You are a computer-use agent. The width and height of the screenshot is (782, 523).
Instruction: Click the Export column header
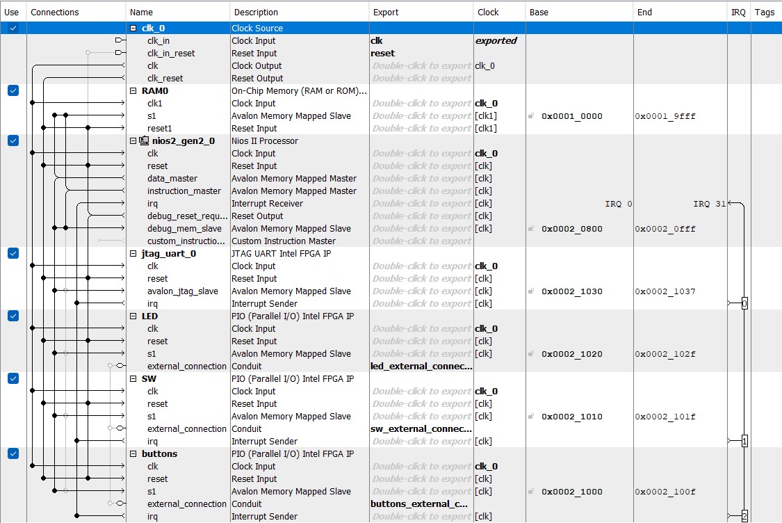[421, 12]
